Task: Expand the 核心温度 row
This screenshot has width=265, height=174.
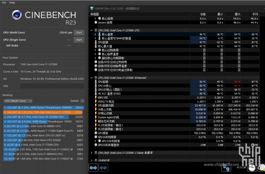Action: (95, 34)
